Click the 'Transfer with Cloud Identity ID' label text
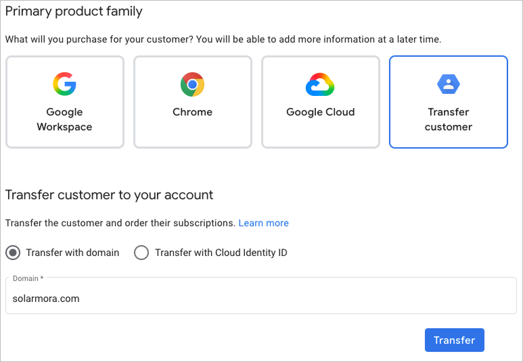This screenshot has height=362, width=523. pos(221,253)
